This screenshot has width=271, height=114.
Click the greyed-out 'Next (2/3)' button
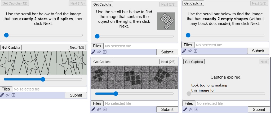(168, 4)
